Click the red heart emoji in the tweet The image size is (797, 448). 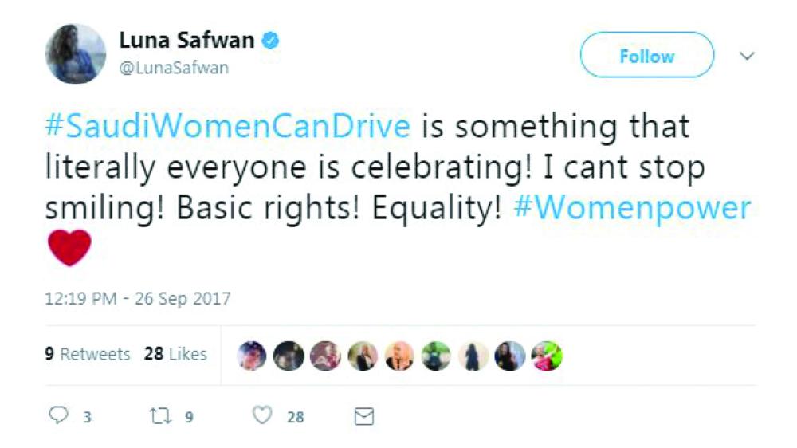(69, 248)
